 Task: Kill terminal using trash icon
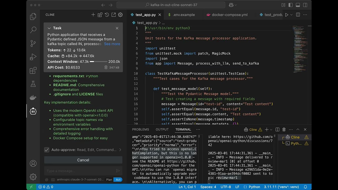click(284, 129)
